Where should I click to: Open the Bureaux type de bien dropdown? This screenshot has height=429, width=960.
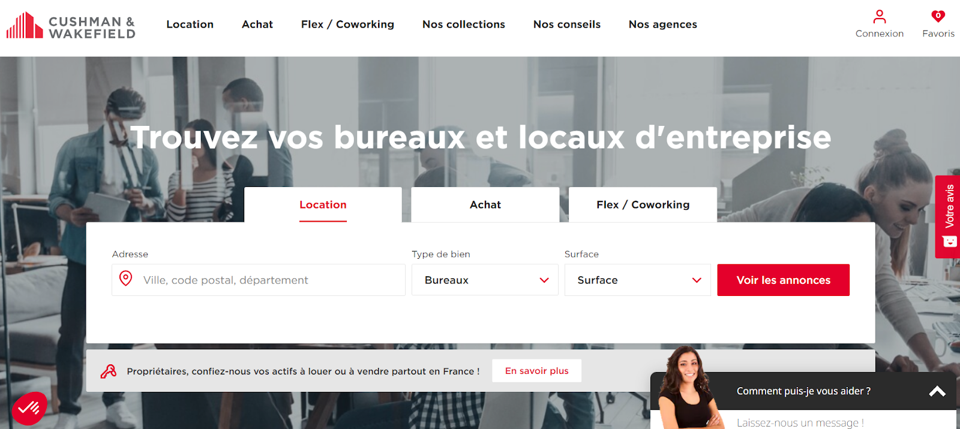pyautogui.click(x=485, y=280)
